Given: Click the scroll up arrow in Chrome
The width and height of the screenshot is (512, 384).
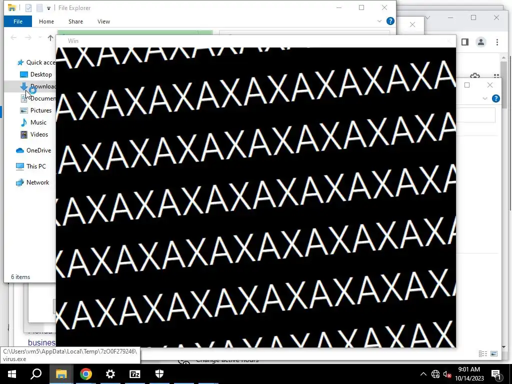Looking at the screenshot, I should point(504,57).
